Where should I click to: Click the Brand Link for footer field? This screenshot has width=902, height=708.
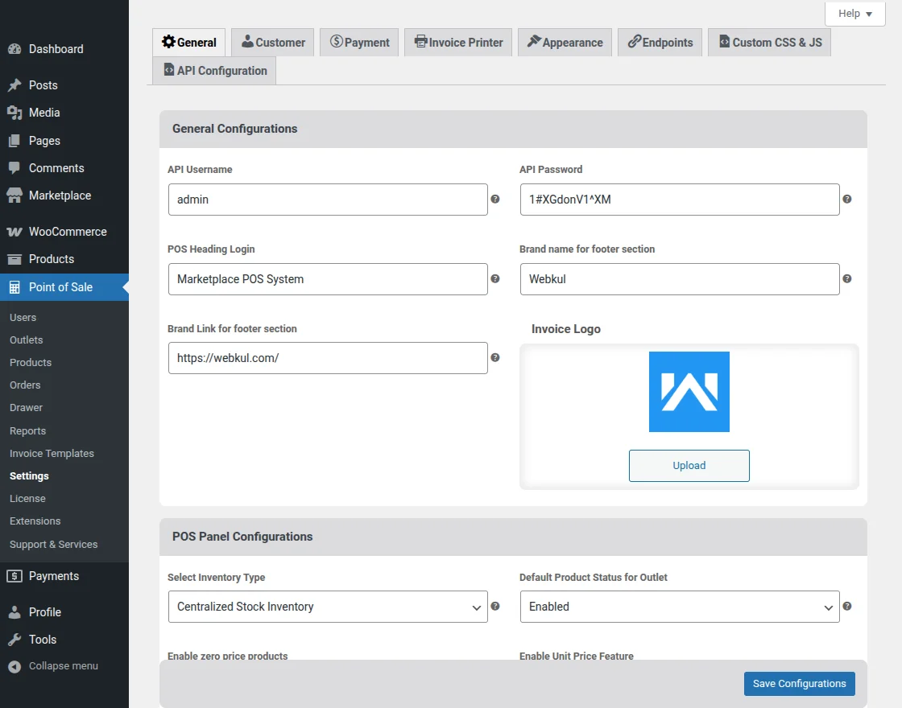coord(328,358)
